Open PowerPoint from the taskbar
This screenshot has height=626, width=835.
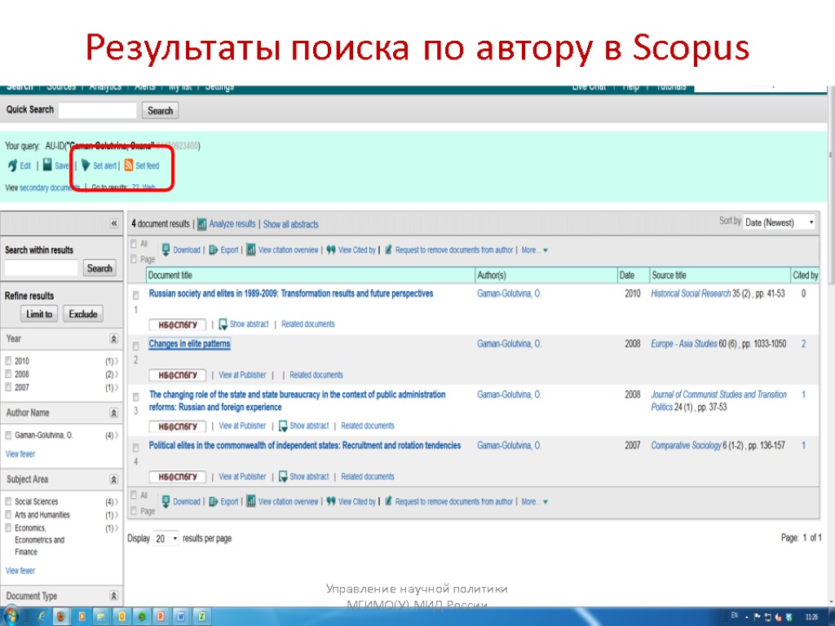coord(161,616)
